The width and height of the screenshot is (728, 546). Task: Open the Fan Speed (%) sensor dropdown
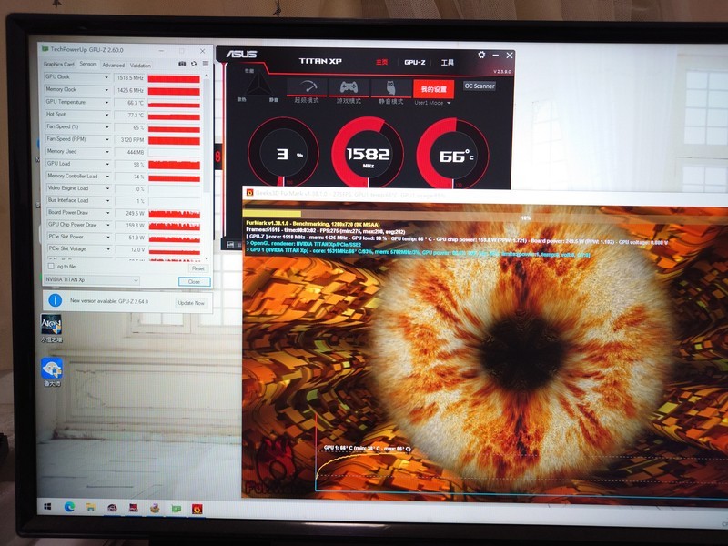[x=106, y=127]
